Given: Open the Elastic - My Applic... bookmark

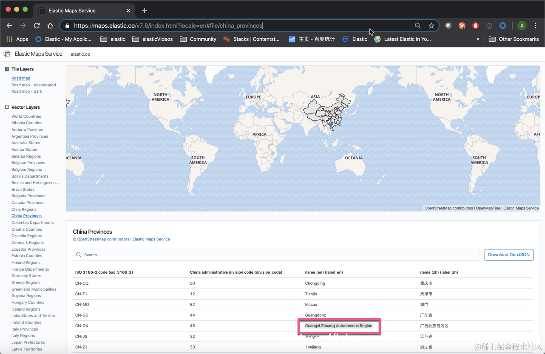Looking at the screenshot, I should (63, 39).
